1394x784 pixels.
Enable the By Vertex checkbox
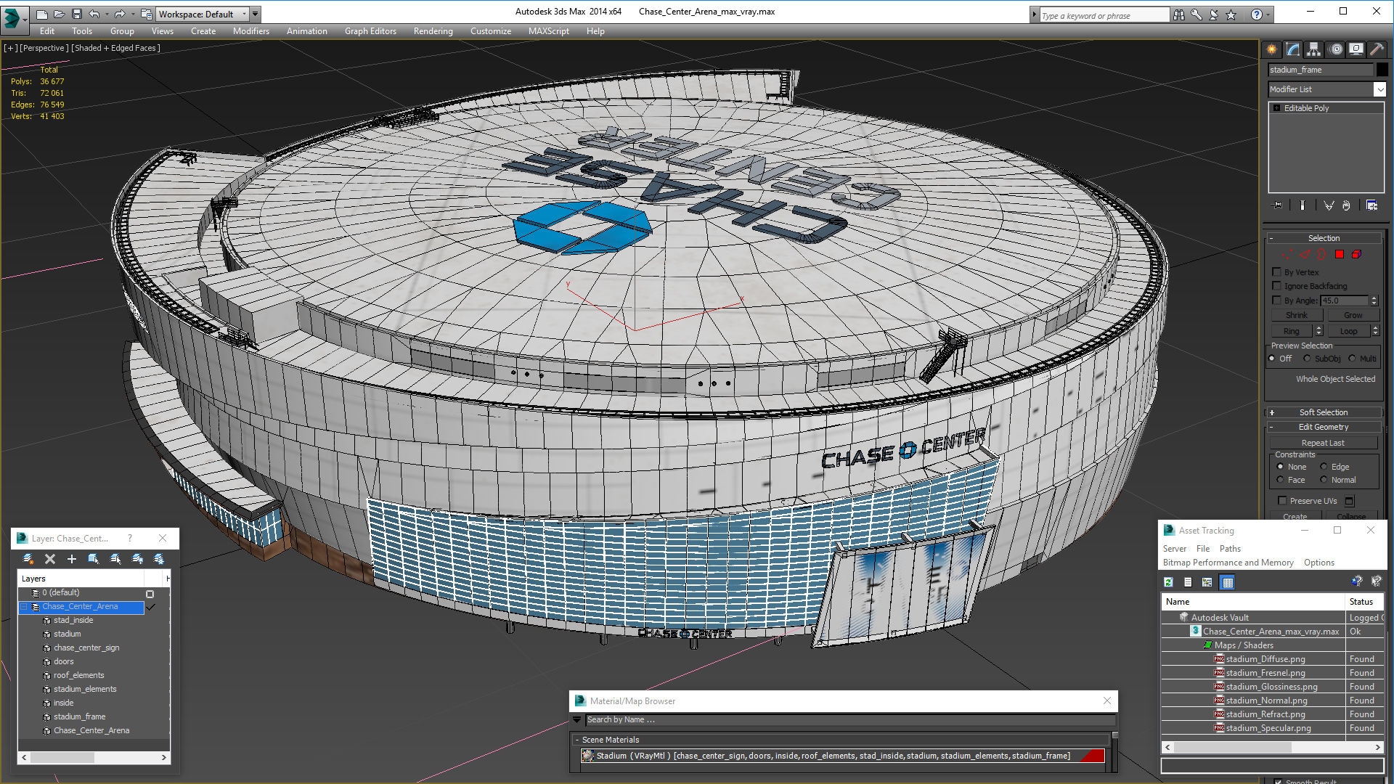tap(1277, 271)
